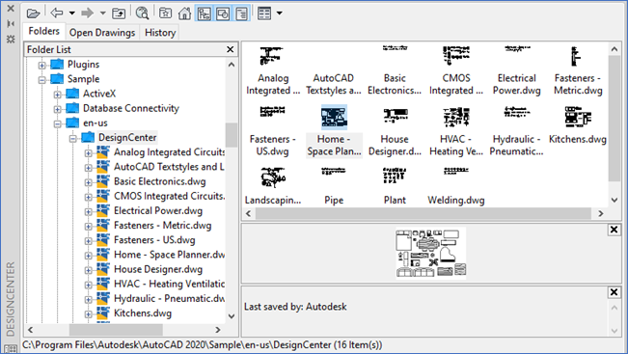Screen dimensions: 628x354
Task: Collapse the DesignCenter folder node
Action: click(x=73, y=139)
